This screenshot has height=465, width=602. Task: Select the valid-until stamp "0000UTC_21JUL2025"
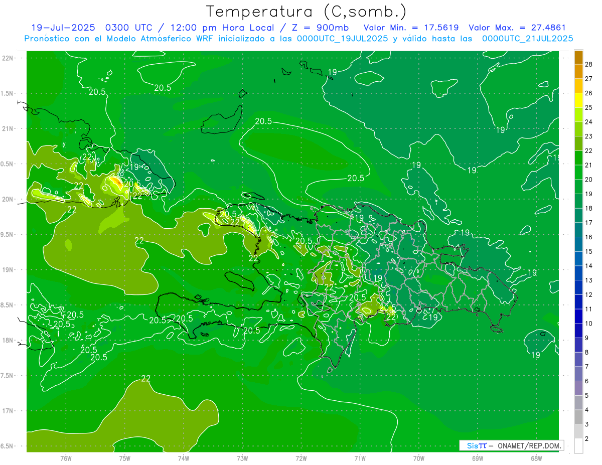(527, 39)
